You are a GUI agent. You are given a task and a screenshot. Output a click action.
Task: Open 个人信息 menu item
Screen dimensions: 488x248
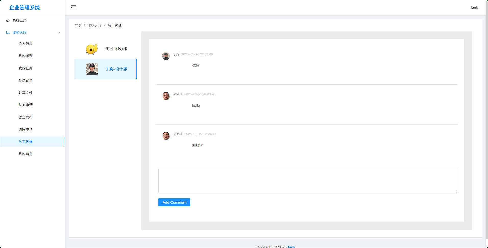point(26,44)
